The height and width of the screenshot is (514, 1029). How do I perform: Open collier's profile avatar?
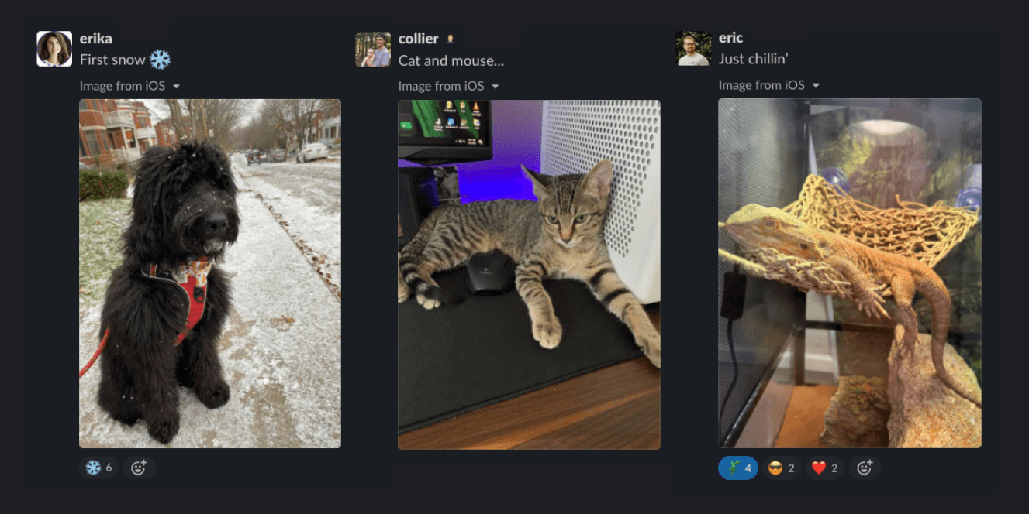(x=373, y=49)
